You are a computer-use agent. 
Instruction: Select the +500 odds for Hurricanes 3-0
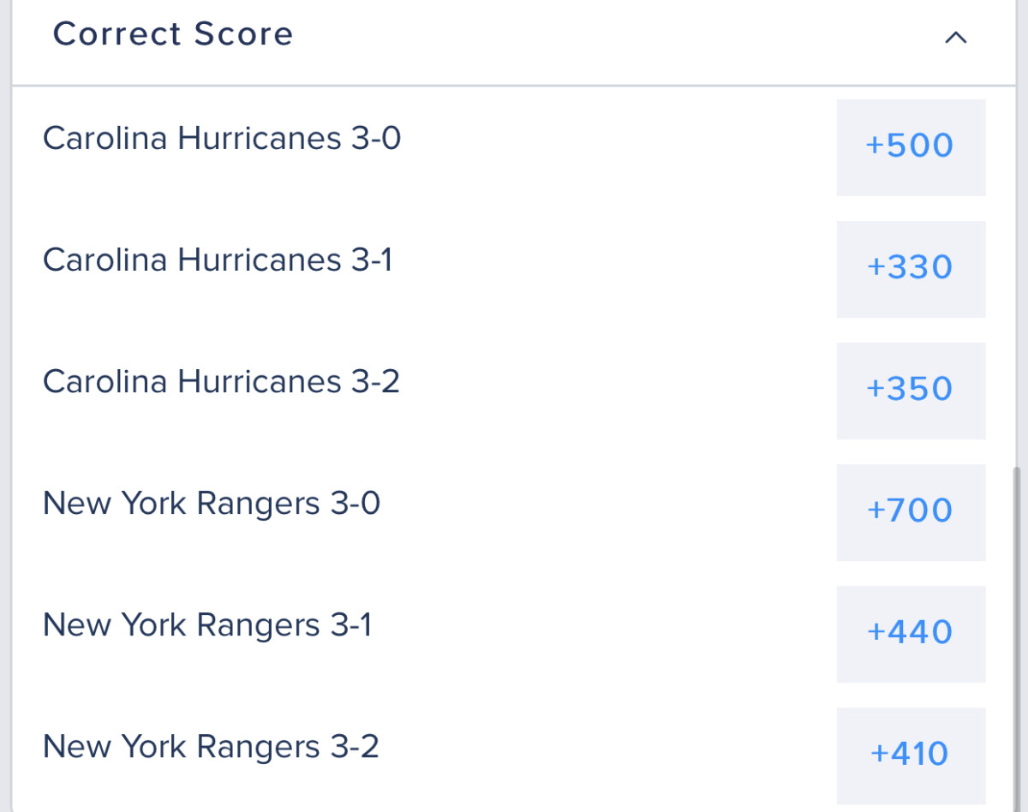click(911, 146)
